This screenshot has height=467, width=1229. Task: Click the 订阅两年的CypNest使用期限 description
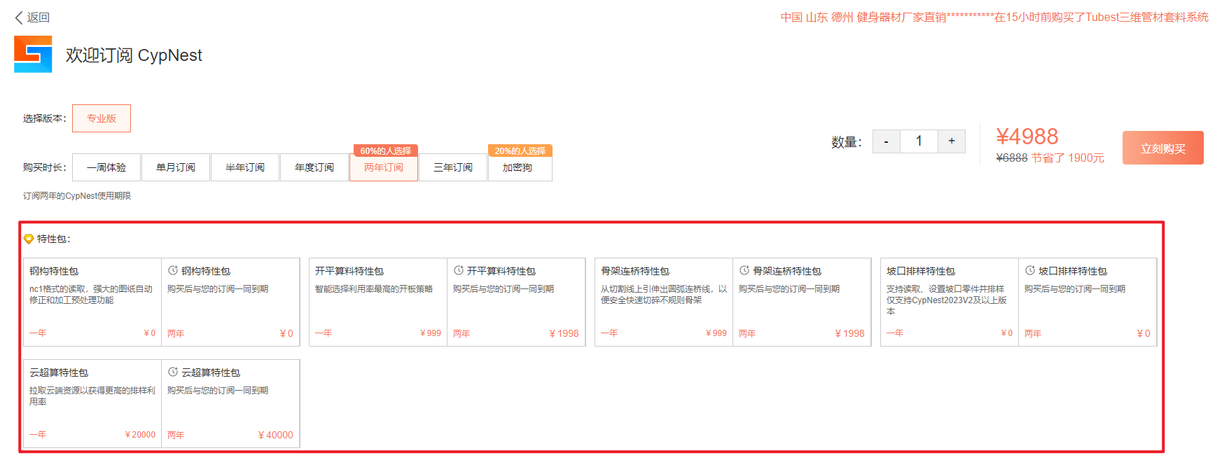click(77, 196)
